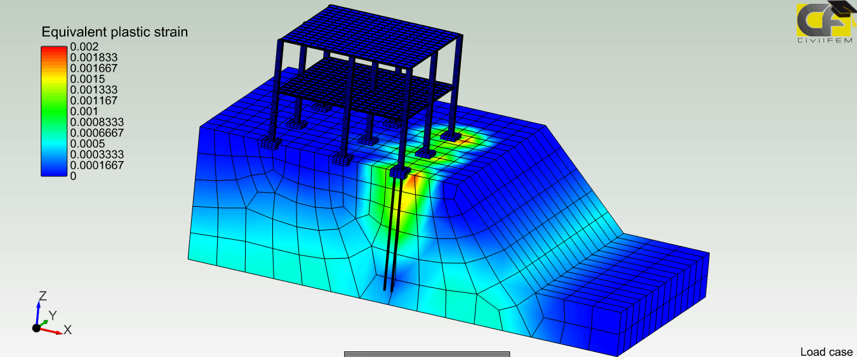This screenshot has height=357, width=857.
Task: Click the yellow band of the legend bar
Action: coord(53,77)
